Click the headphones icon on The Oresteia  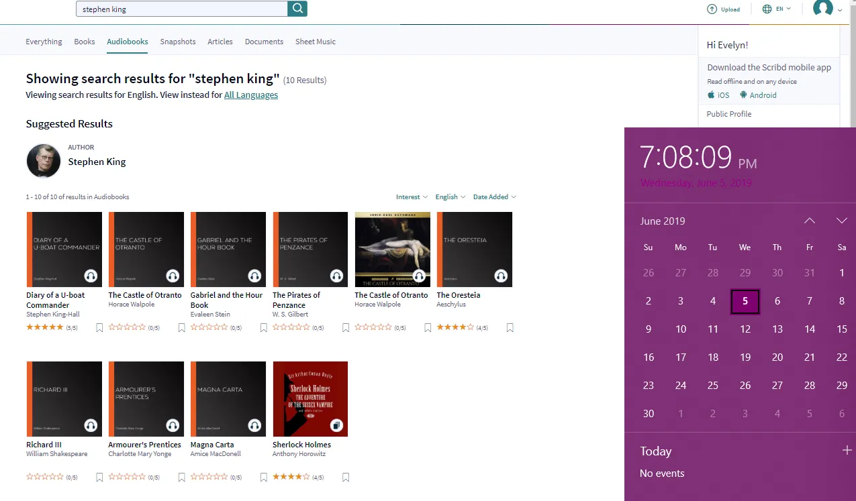pos(500,276)
